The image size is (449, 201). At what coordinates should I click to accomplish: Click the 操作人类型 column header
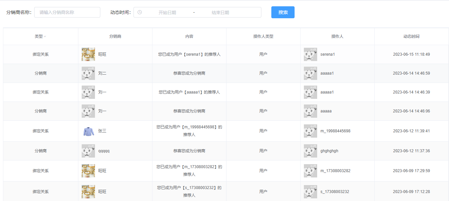263,36
